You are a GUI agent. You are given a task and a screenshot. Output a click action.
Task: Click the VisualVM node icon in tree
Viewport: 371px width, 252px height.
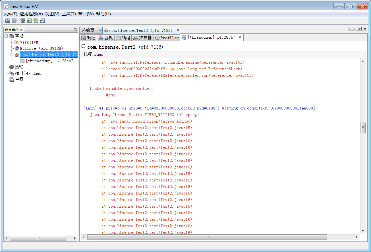pyautogui.click(x=17, y=42)
